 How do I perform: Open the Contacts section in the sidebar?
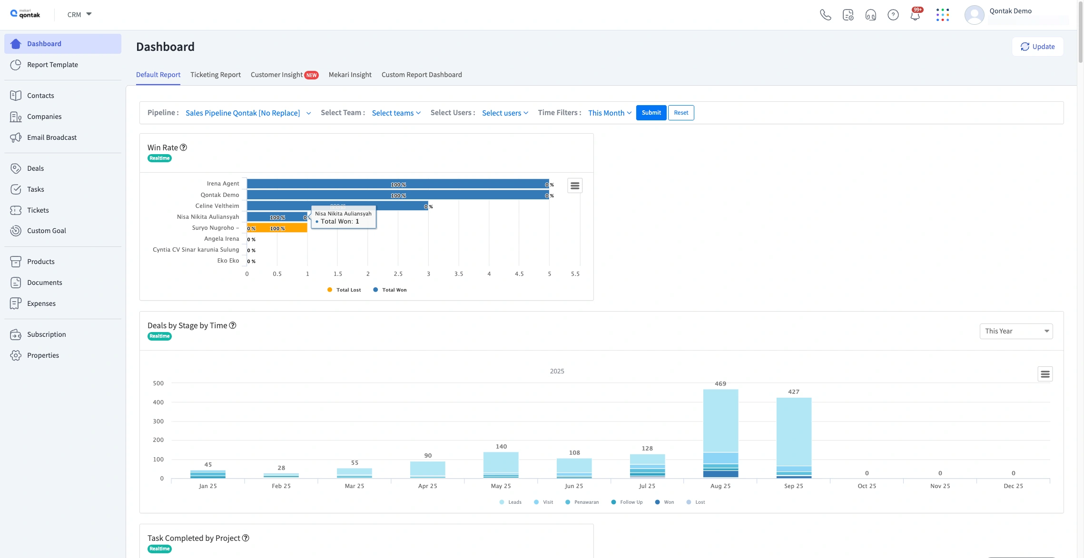pos(40,95)
